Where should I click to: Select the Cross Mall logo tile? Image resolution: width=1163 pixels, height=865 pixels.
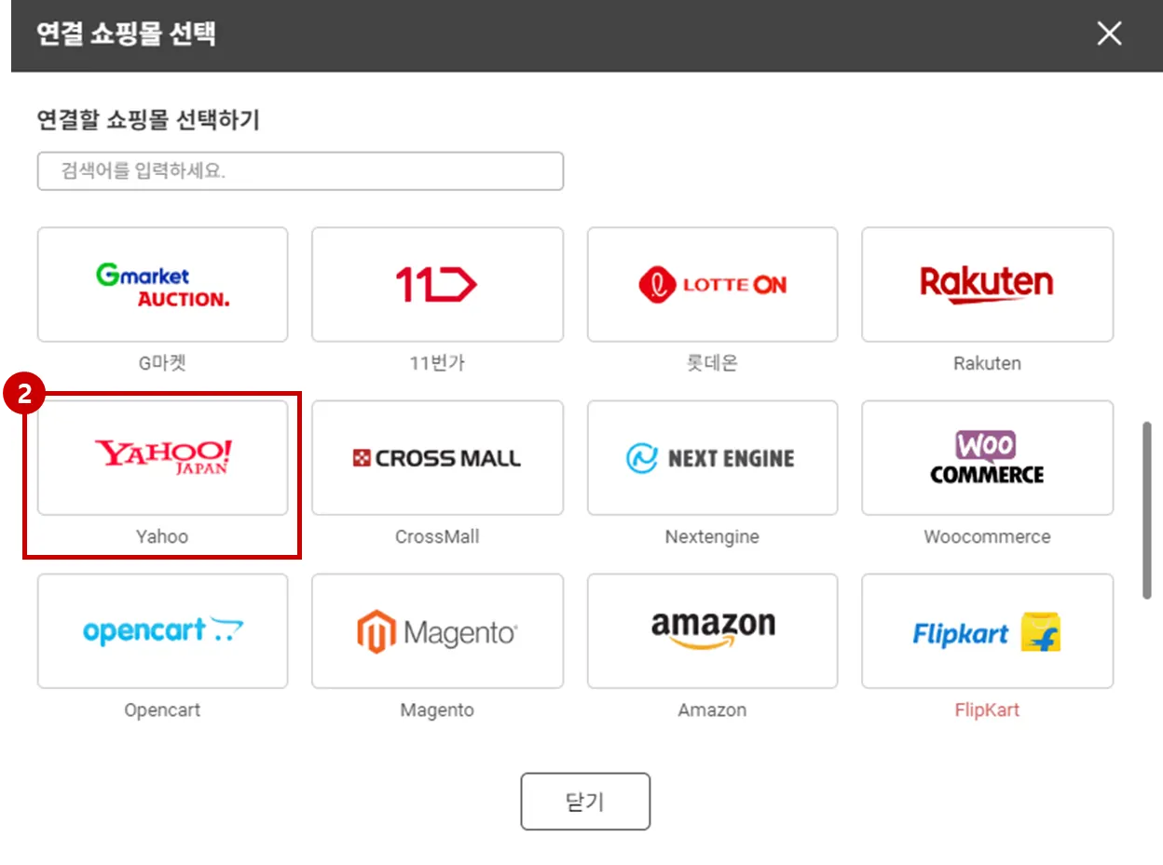[437, 457]
